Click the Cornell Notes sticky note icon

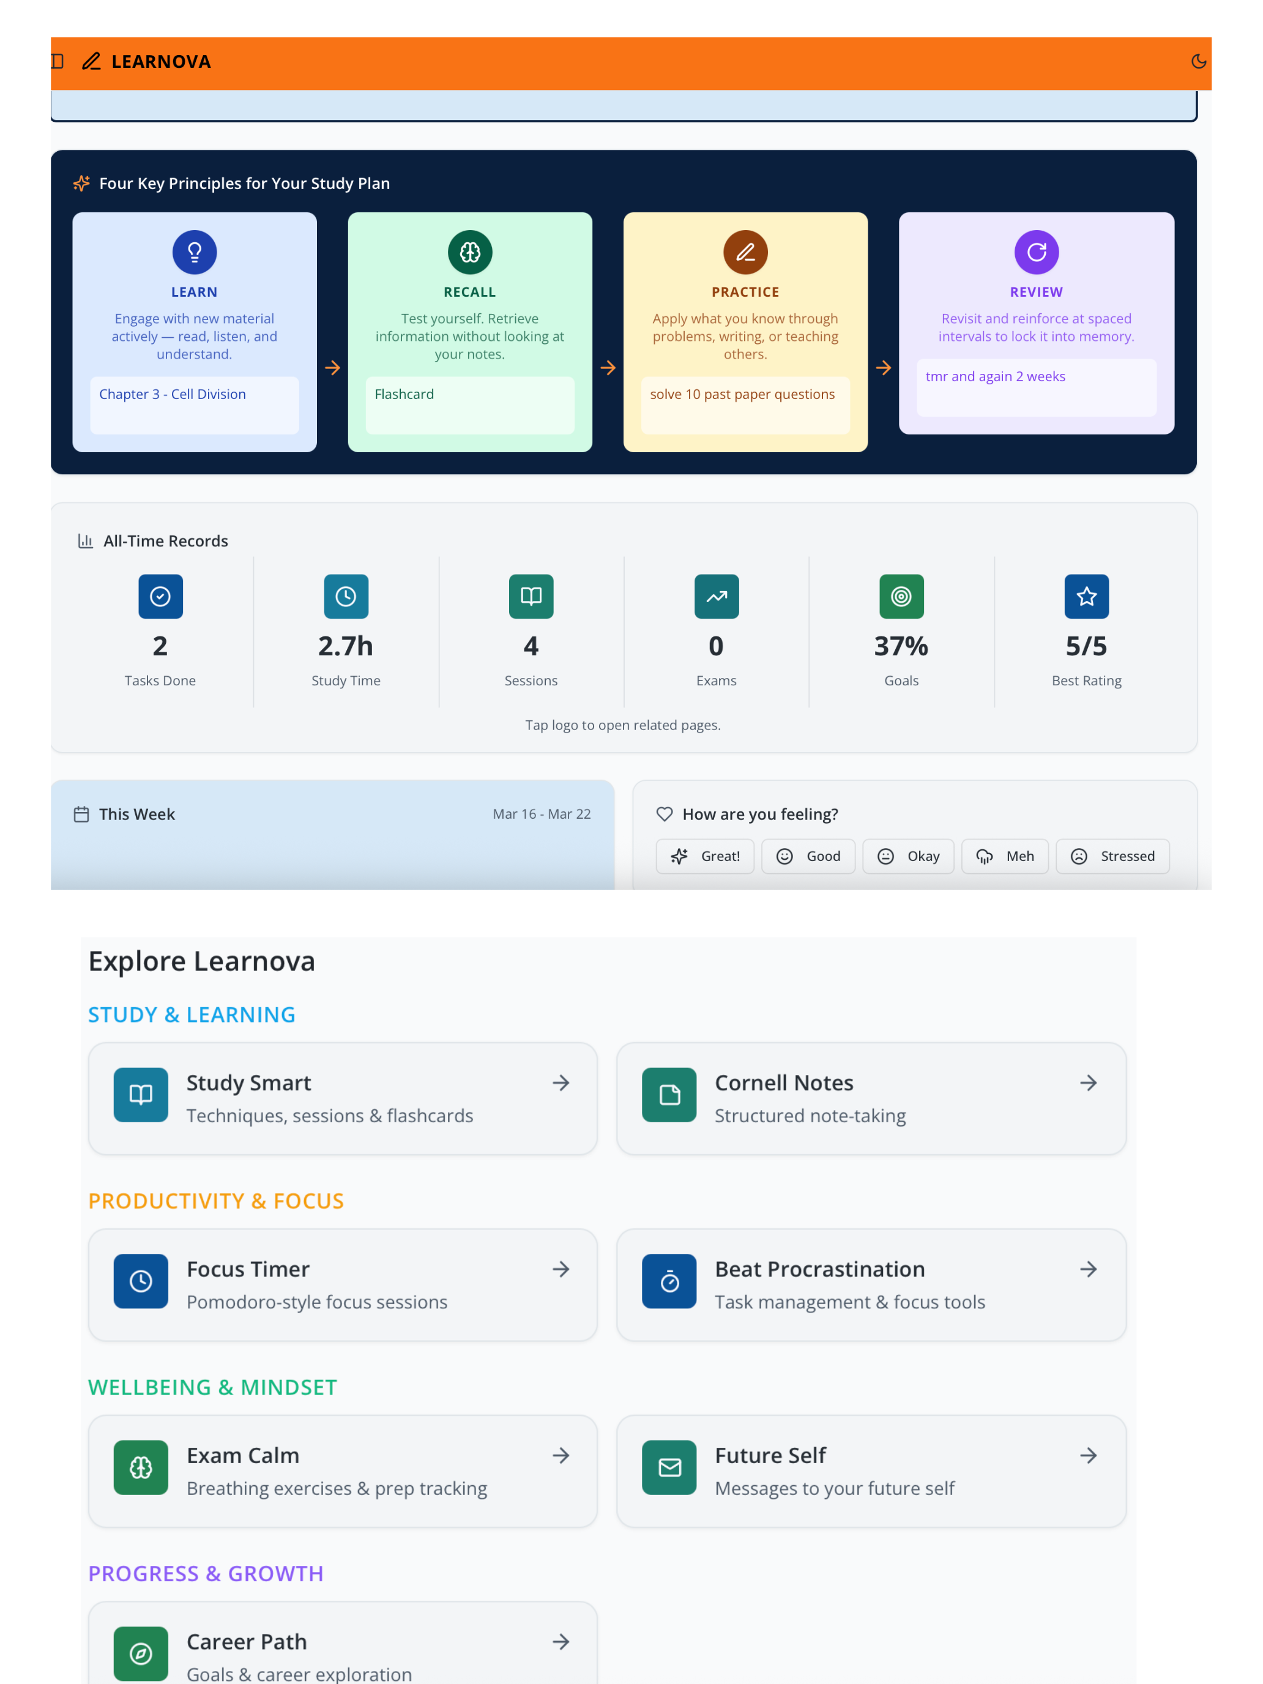(x=669, y=1095)
